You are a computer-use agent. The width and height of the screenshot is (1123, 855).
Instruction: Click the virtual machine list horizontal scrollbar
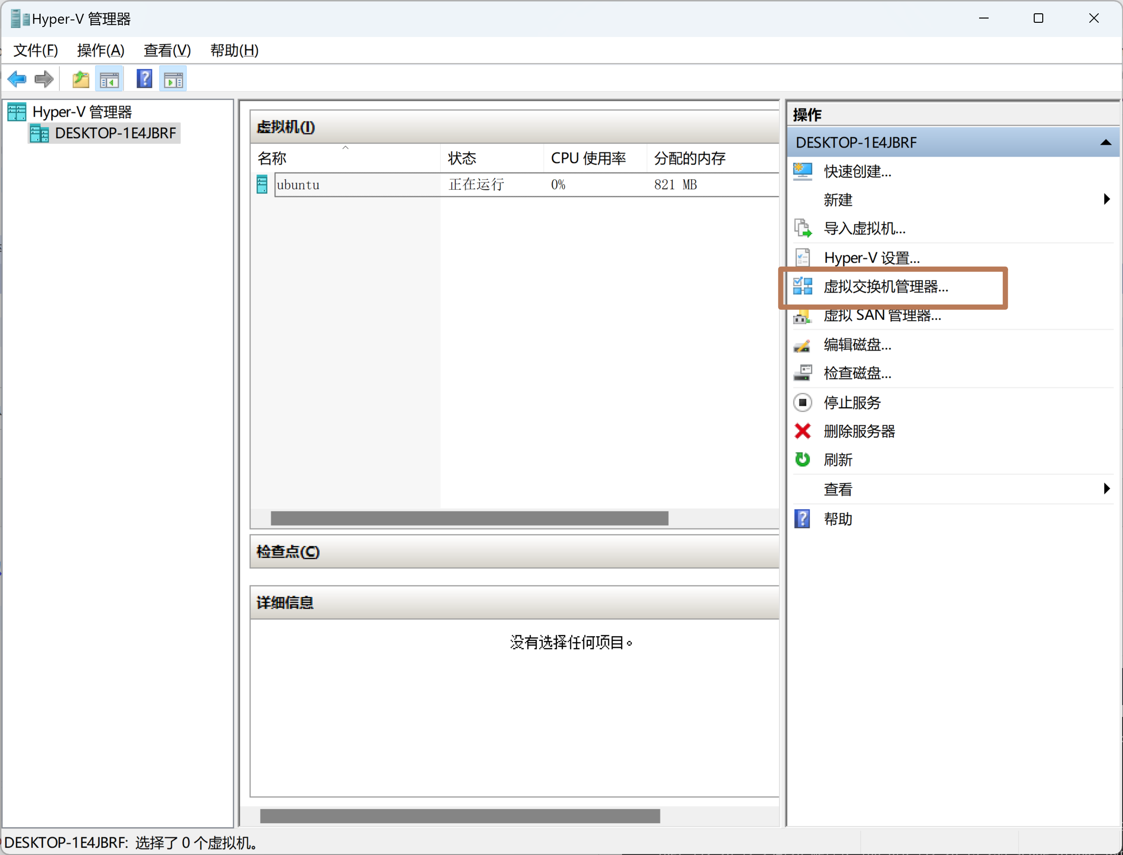coord(469,518)
